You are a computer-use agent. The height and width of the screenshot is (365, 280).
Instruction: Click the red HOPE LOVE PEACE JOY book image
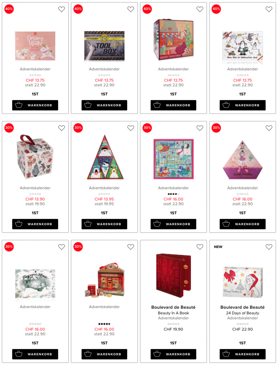(173, 276)
